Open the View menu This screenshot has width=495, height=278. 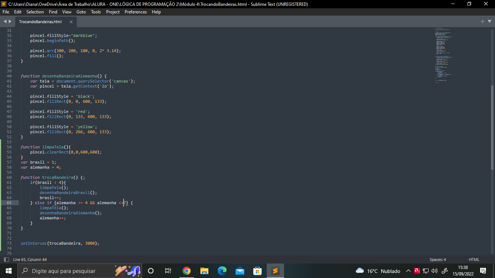(67, 12)
